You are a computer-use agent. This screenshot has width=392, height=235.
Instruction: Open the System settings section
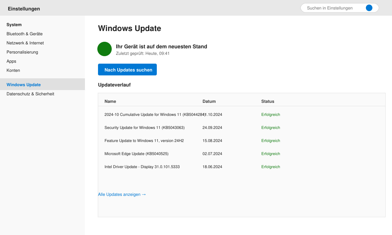point(14,25)
